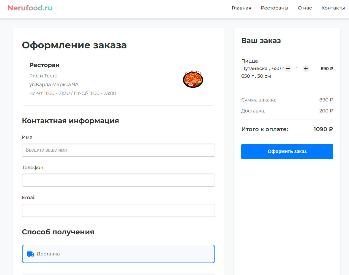Click the delivery truck icon
Screen dimensions: 349x275
(31, 254)
